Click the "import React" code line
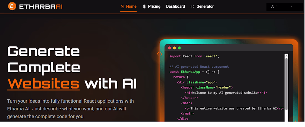This screenshot has width=305, height=127. coord(194,56)
